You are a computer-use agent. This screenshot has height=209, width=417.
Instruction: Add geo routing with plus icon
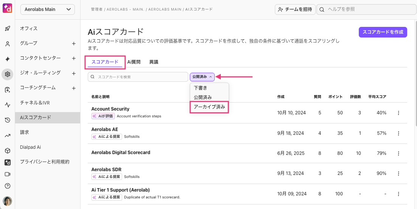[74, 73]
